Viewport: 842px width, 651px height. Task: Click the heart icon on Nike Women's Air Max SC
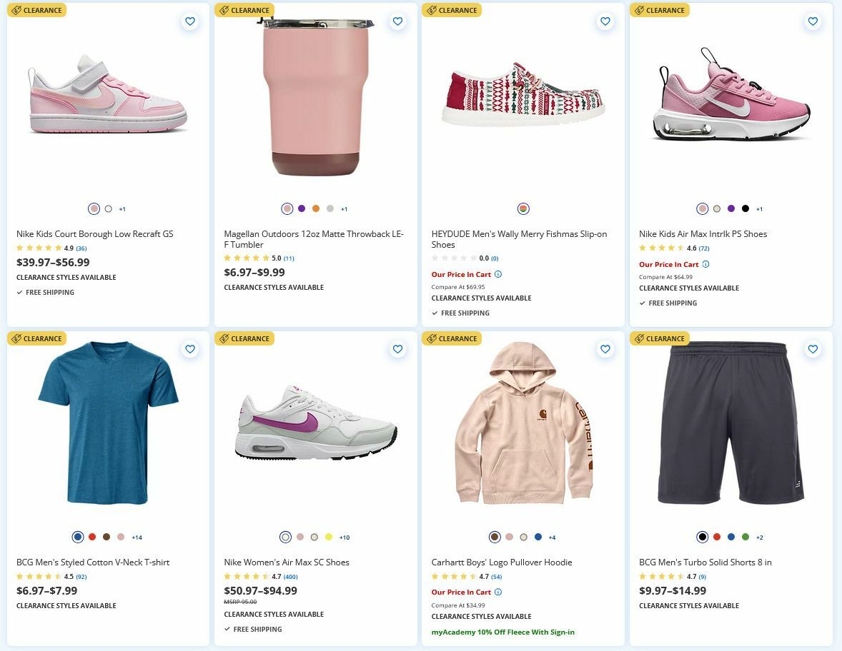(x=397, y=349)
